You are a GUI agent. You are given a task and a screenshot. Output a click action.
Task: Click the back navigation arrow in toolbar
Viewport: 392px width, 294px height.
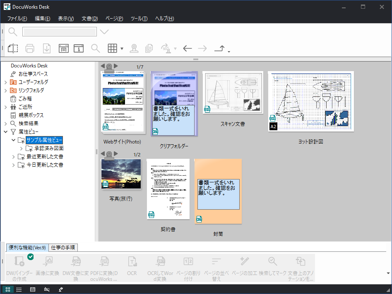click(x=187, y=48)
